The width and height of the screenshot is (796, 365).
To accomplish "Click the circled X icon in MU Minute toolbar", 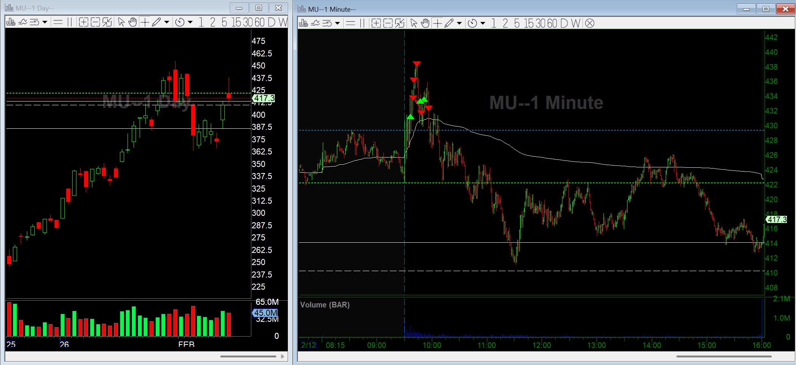I will [590, 23].
